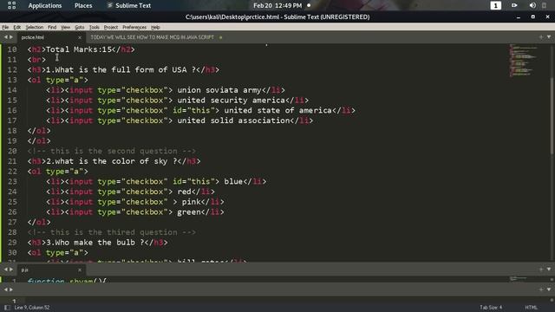
Task: Open tab list dropdown in top pane
Action: [549, 36]
